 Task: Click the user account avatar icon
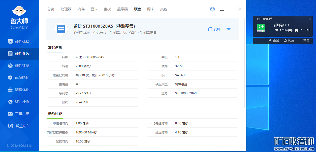coord(212,9)
